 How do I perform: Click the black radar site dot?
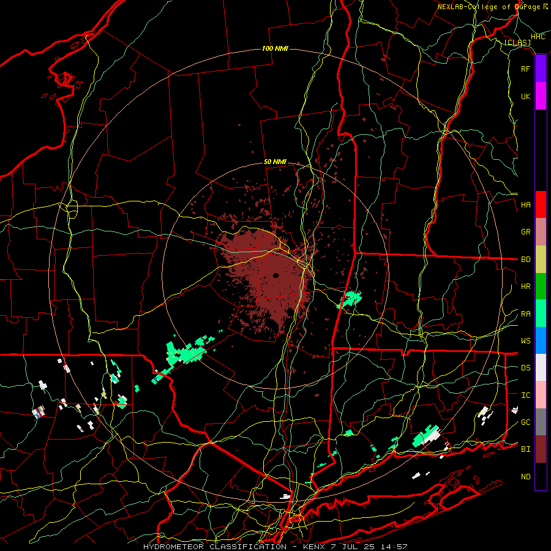276,275
